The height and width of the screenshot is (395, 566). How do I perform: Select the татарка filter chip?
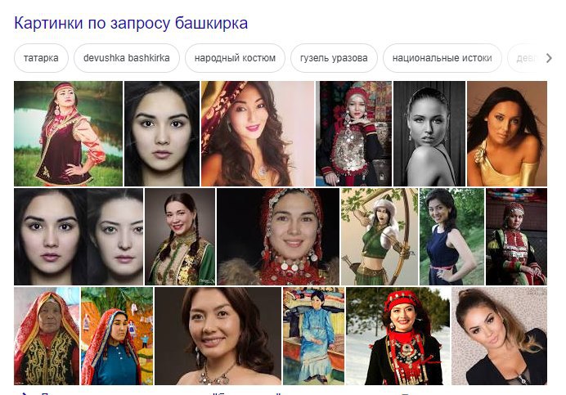tap(41, 58)
